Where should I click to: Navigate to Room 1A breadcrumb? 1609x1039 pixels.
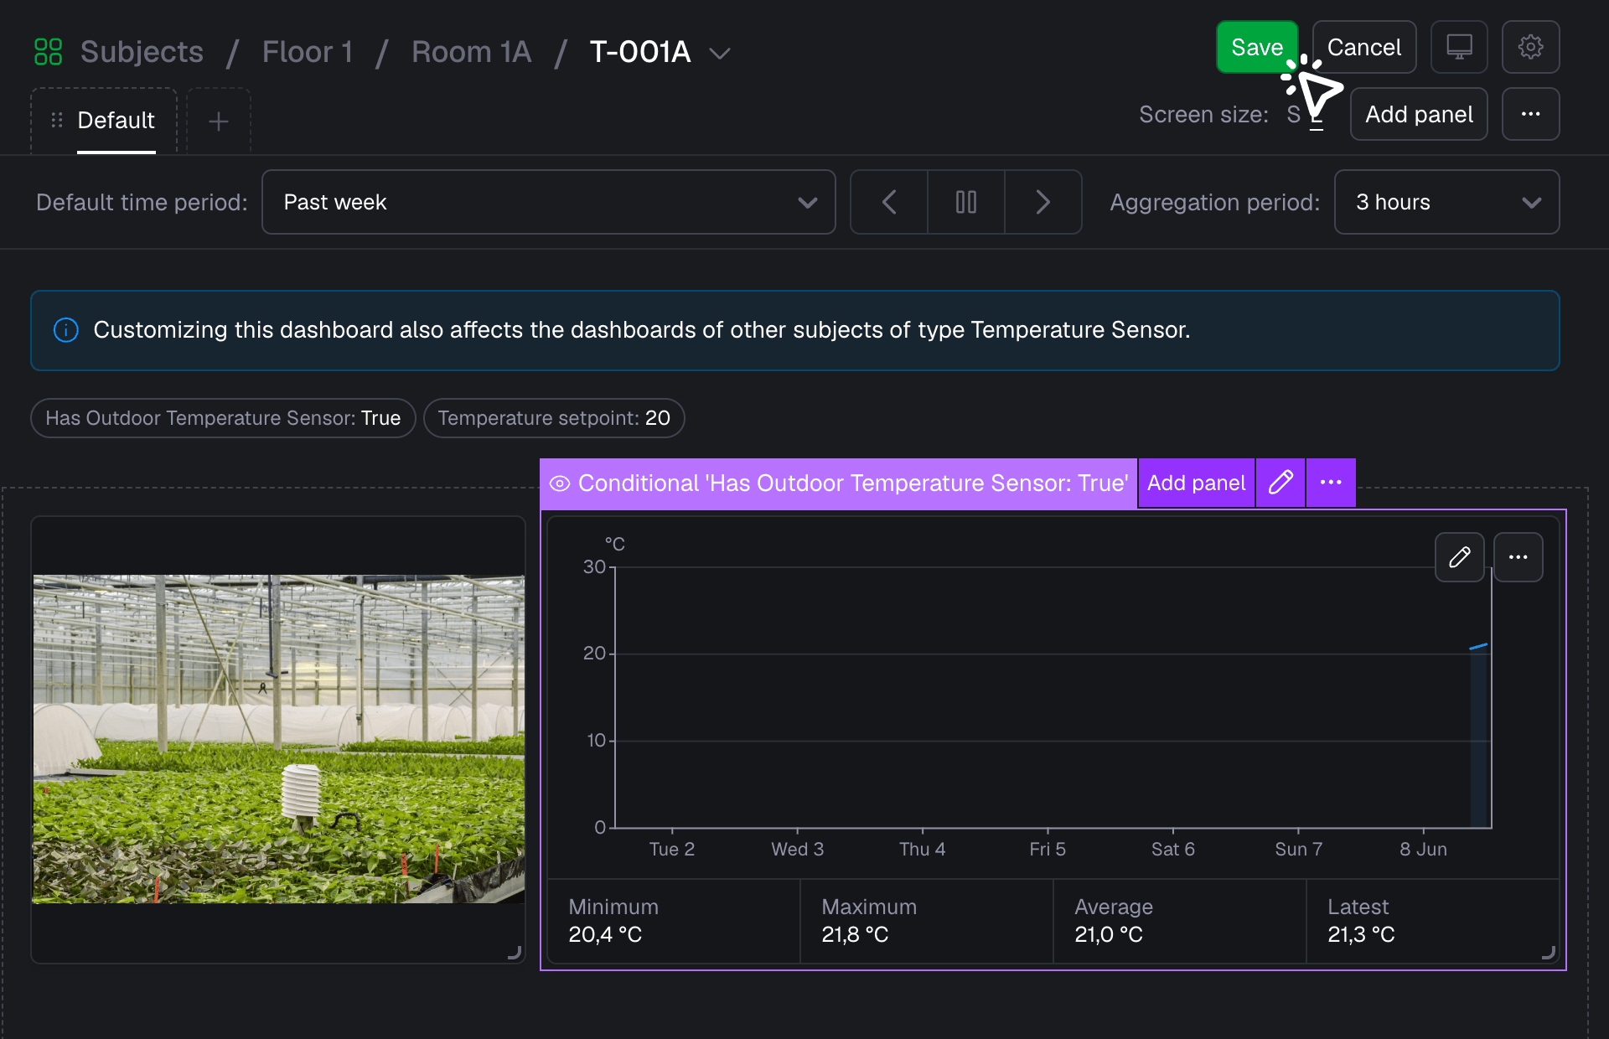point(472,52)
